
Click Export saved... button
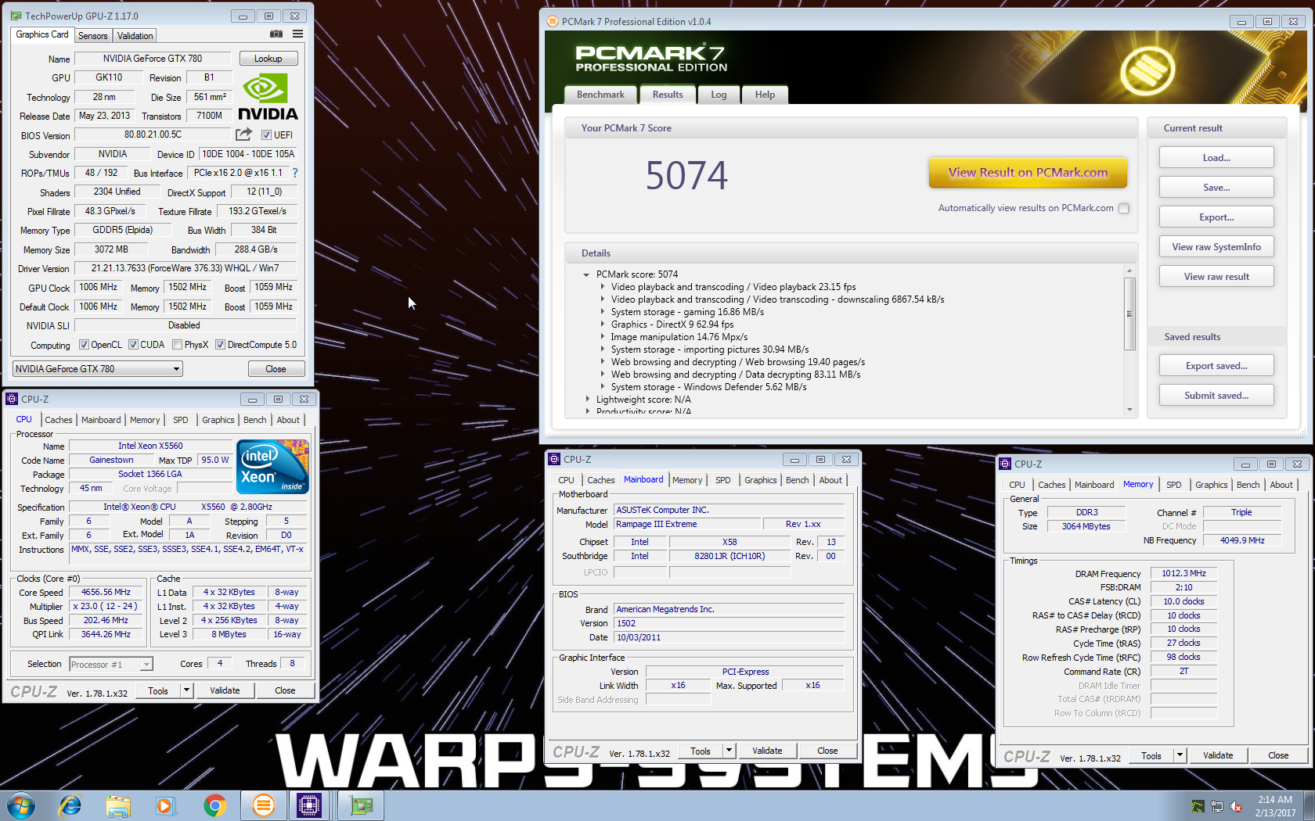tap(1216, 366)
